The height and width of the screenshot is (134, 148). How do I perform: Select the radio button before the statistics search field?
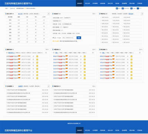(x=53, y=38)
